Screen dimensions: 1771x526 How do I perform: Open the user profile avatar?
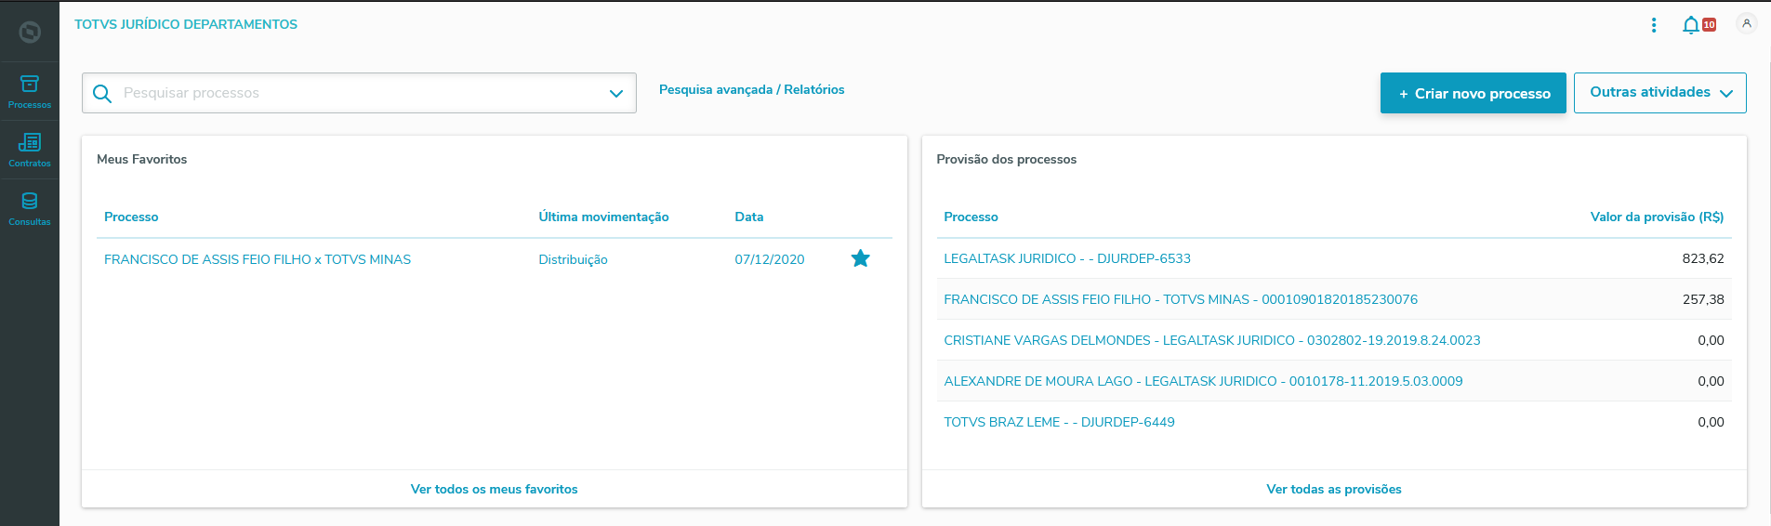tap(1747, 24)
